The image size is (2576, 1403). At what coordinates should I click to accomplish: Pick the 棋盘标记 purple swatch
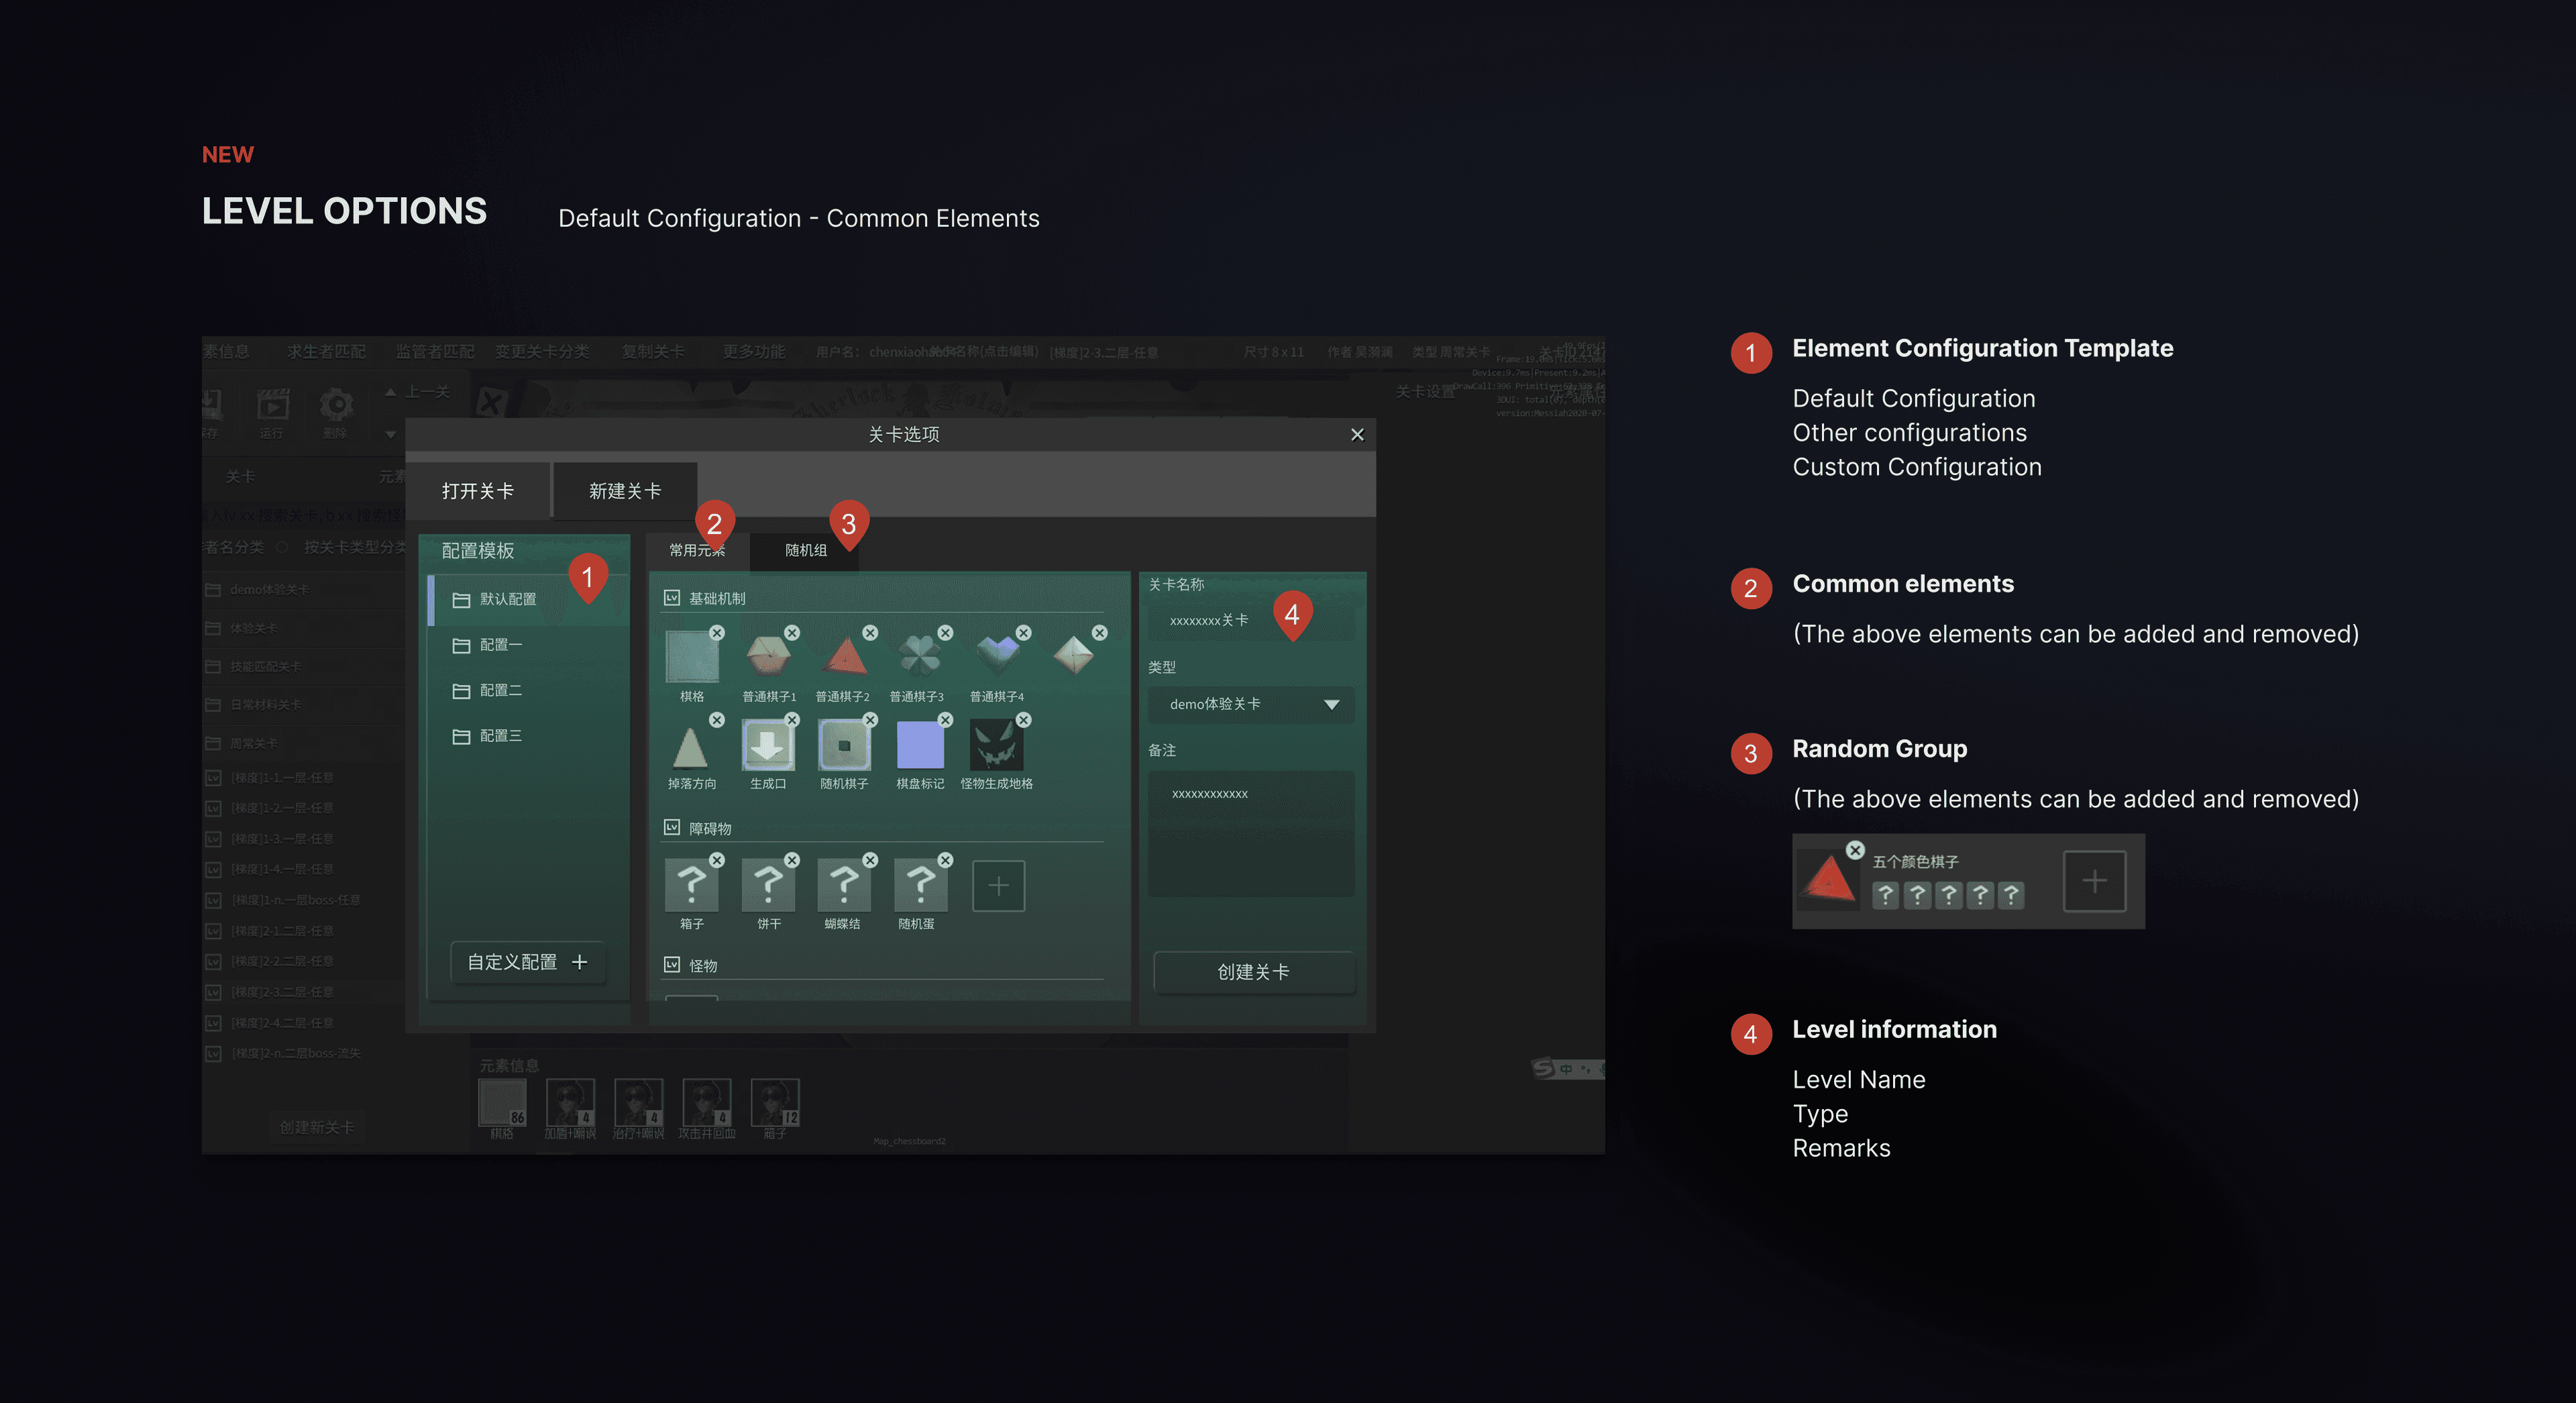point(920,746)
